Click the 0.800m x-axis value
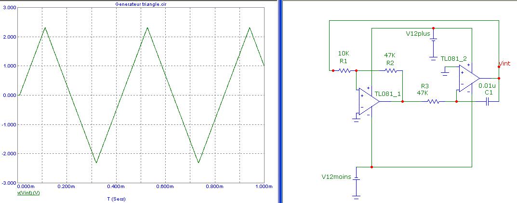This screenshot has height=203, width=517. point(215,187)
